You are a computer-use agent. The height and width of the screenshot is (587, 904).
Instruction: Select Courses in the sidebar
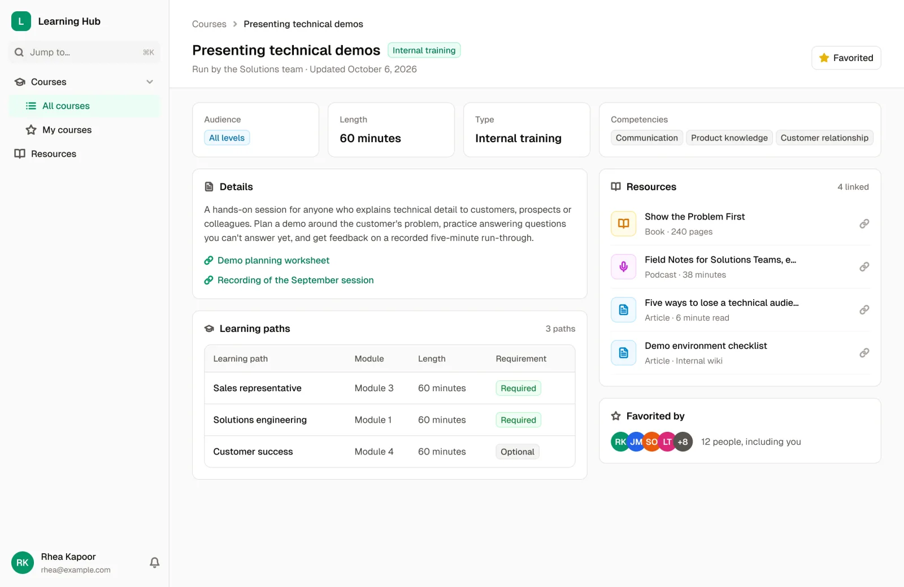84,82
